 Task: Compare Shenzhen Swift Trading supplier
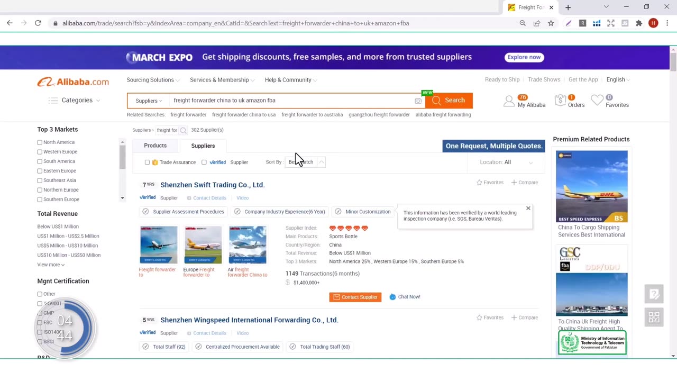click(x=524, y=183)
